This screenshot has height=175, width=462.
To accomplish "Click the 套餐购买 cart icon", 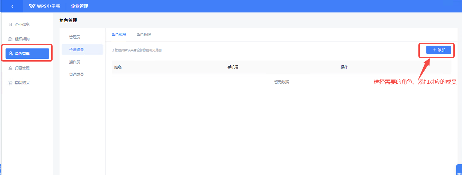I will tap(10, 83).
